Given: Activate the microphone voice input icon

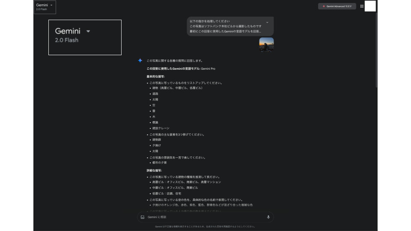Looking at the screenshot, I should click(x=268, y=217).
